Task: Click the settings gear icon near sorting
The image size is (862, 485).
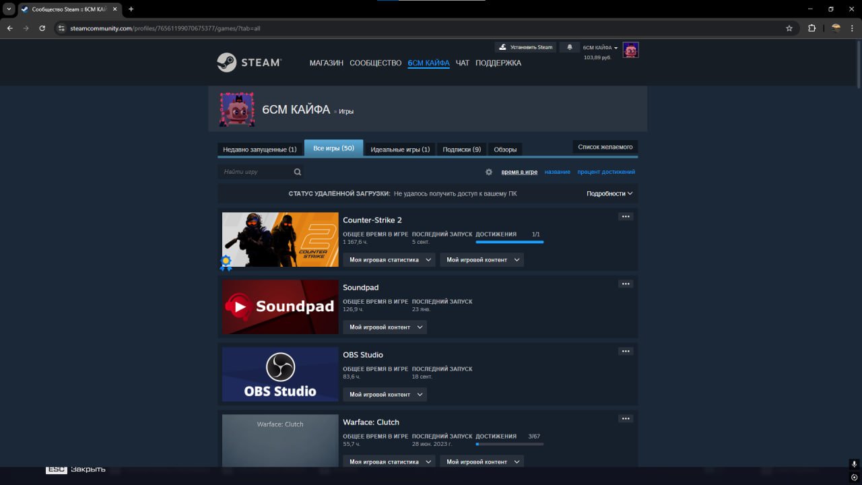Action: (x=489, y=172)
